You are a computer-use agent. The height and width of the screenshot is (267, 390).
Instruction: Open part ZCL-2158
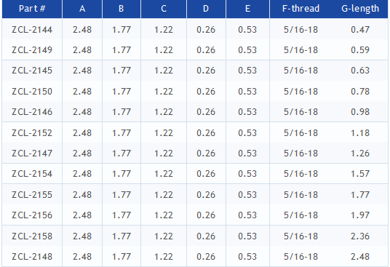32,236
